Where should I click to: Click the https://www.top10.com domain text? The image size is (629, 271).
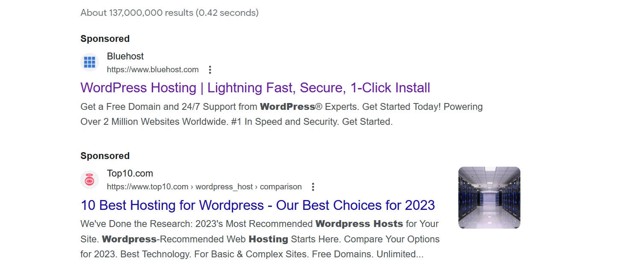148,187
